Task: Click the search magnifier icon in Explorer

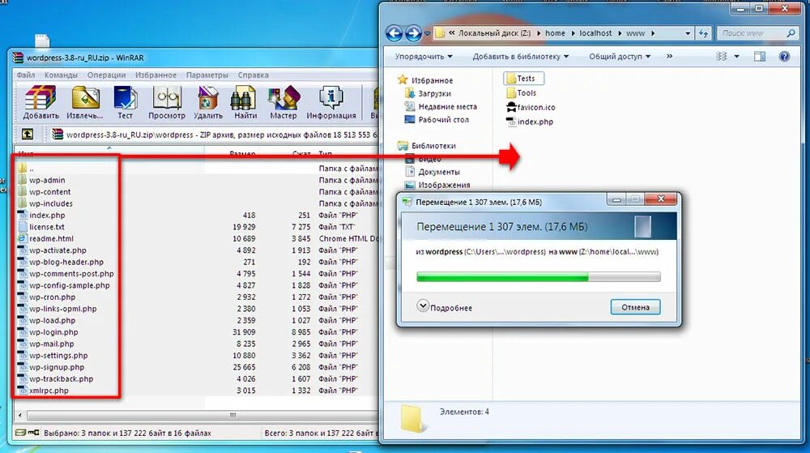Action: 791,33
